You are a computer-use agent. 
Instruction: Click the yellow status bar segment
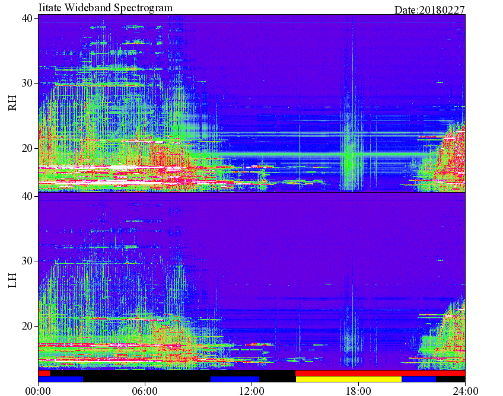pyautogui.click(x=348, y=379)
